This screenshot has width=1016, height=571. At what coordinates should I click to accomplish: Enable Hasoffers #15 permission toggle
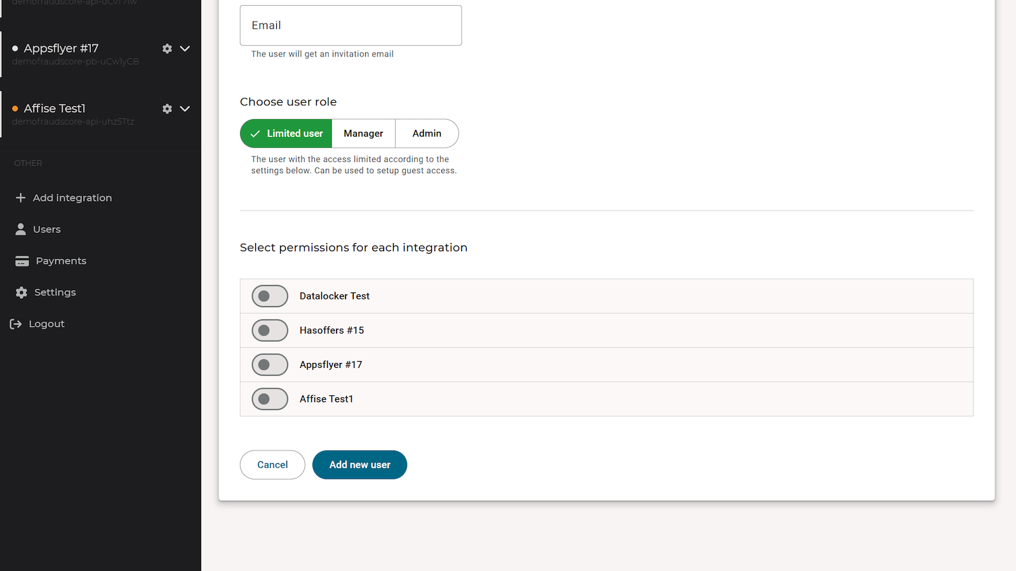point(270,331)
